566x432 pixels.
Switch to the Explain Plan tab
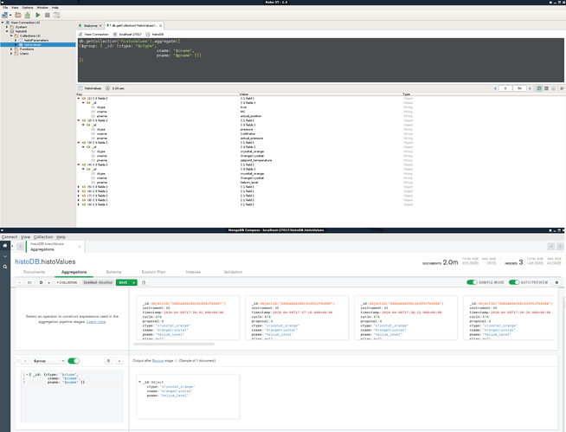tap(155, 272)
